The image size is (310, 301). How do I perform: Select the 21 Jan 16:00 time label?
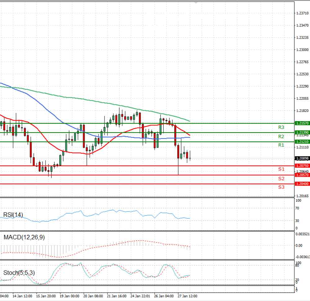117,296
